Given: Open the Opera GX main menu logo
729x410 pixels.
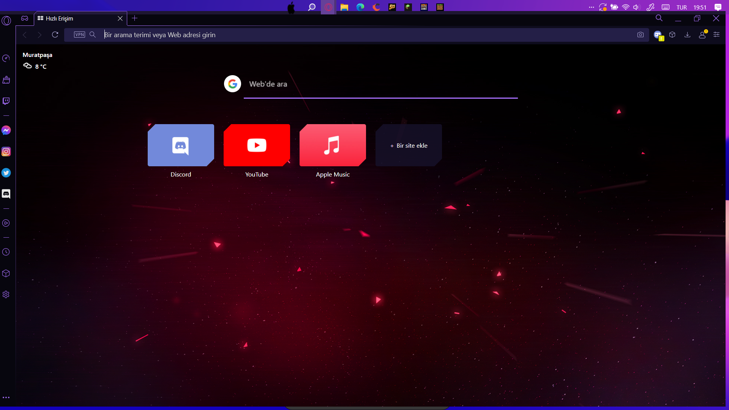Looking at the screenshot, I should 6,20.
